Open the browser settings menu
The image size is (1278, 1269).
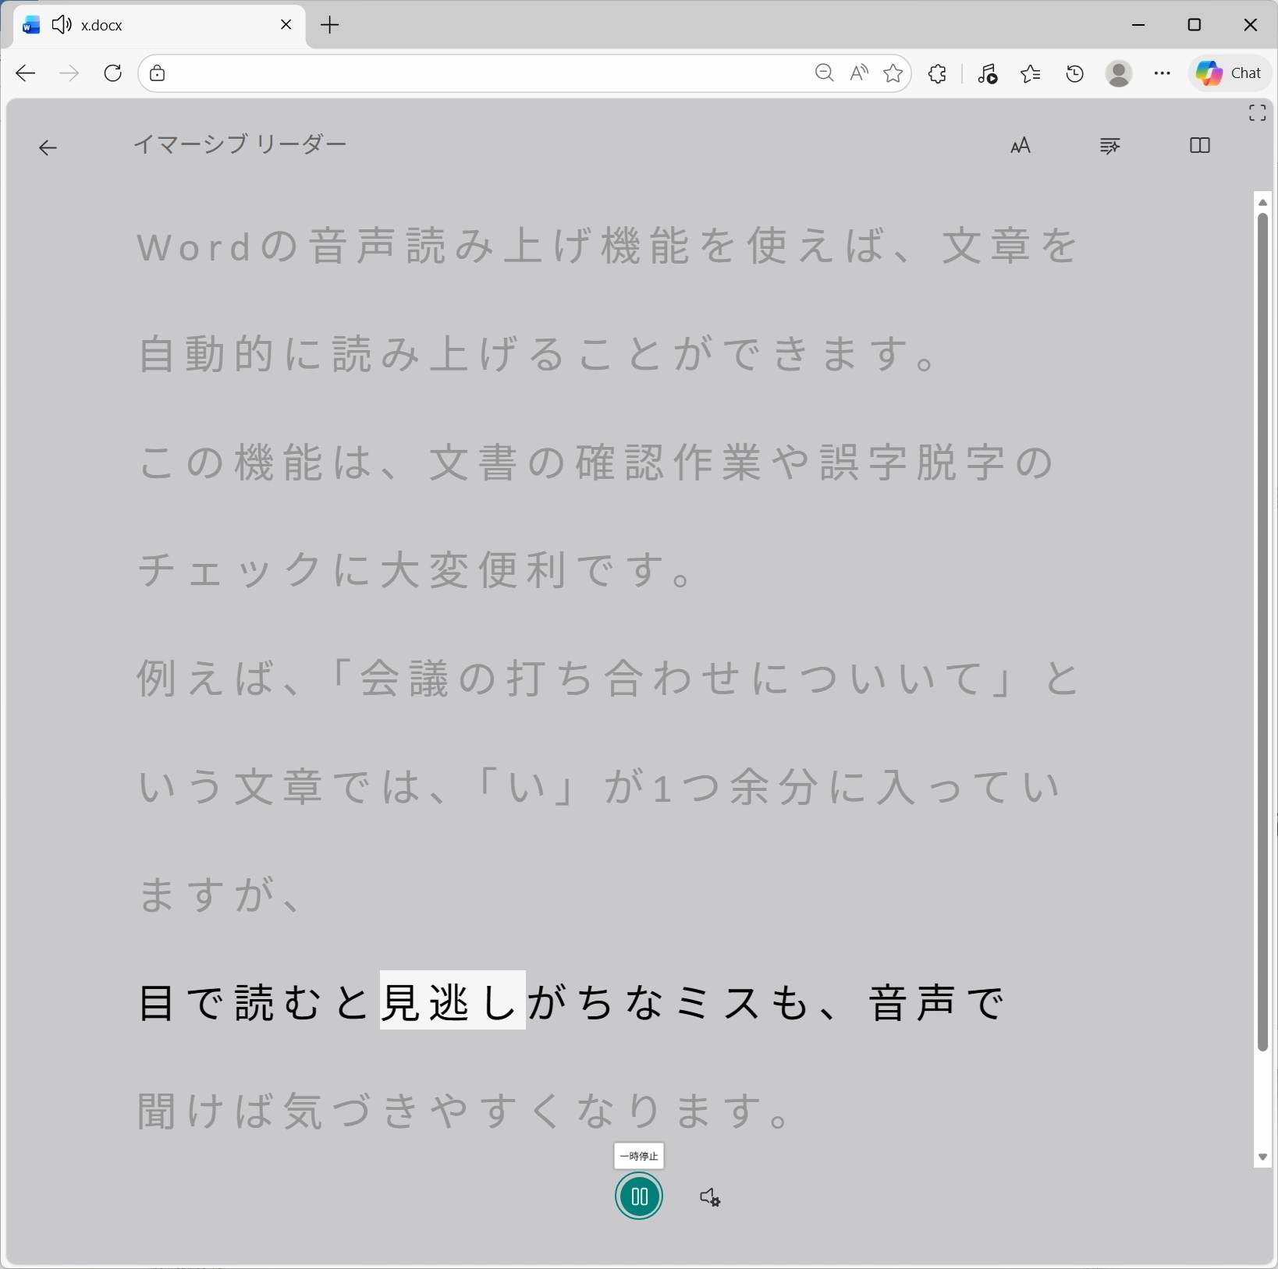(1162, 73)
